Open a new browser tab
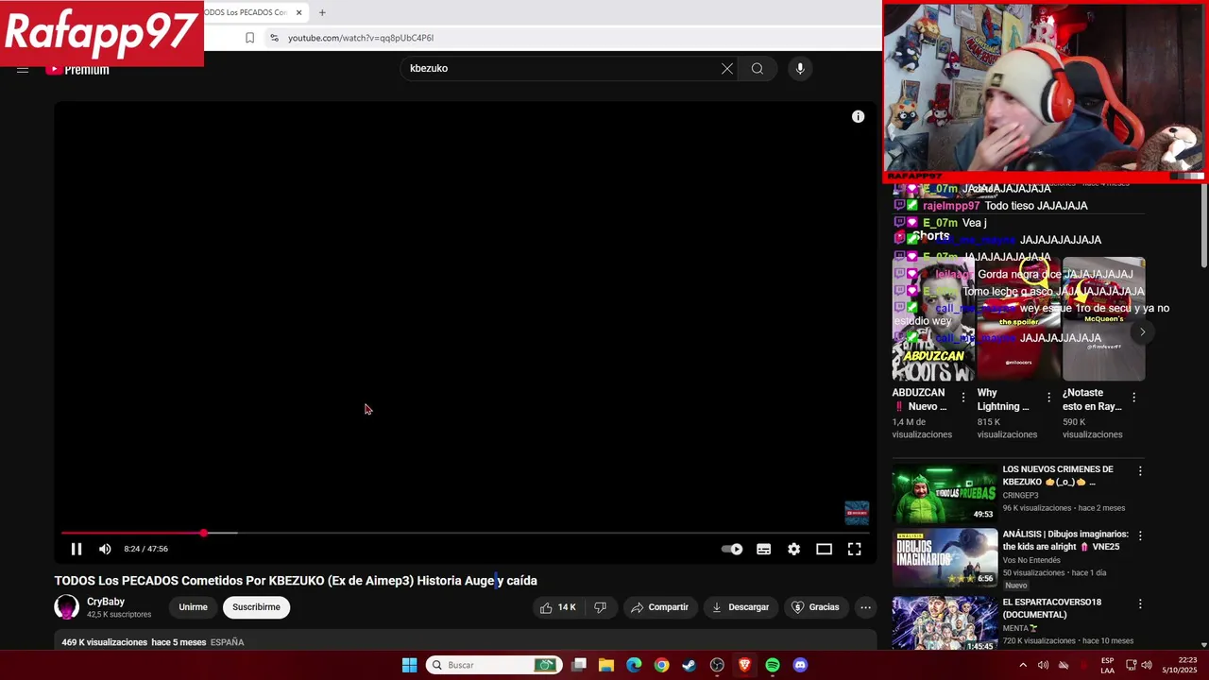1209x680 pixels. [322, 12]
